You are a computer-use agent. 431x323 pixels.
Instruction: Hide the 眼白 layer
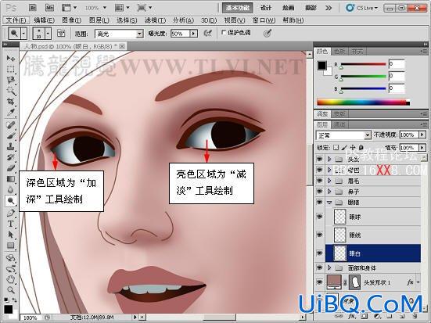coord(319,253)
